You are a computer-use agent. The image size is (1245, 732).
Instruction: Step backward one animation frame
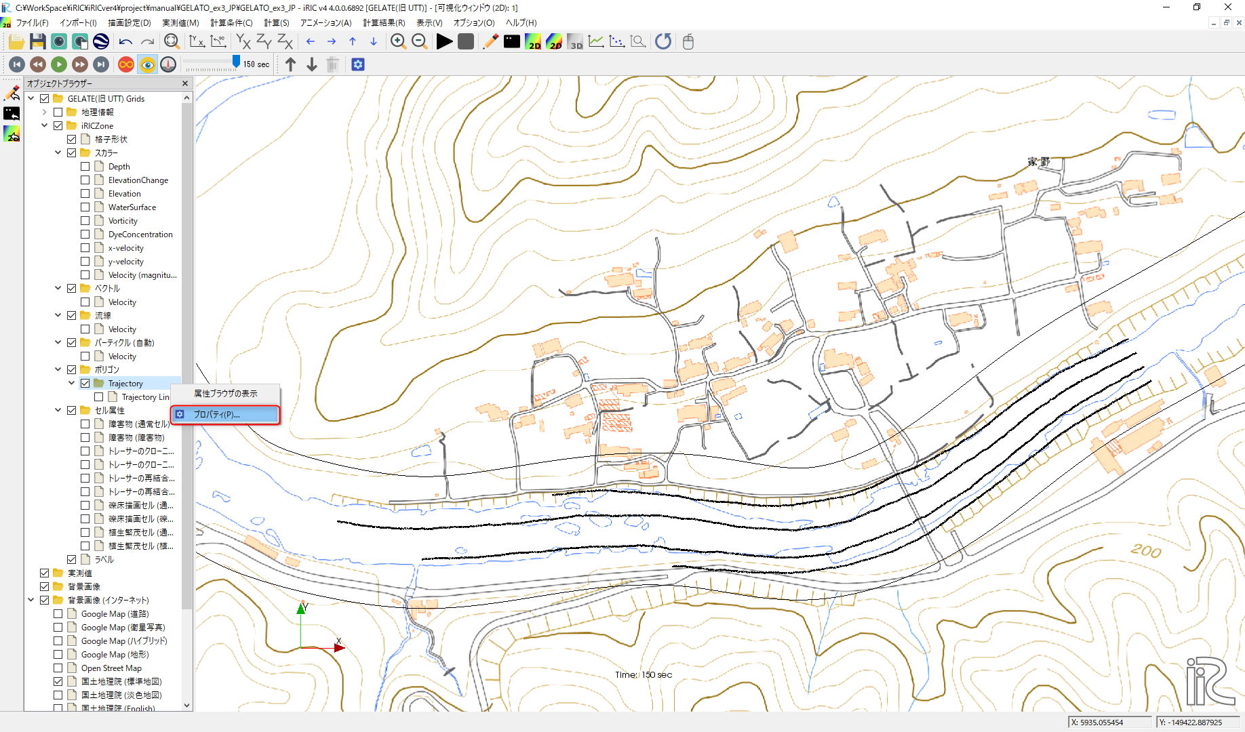click(x=38, y=64)
